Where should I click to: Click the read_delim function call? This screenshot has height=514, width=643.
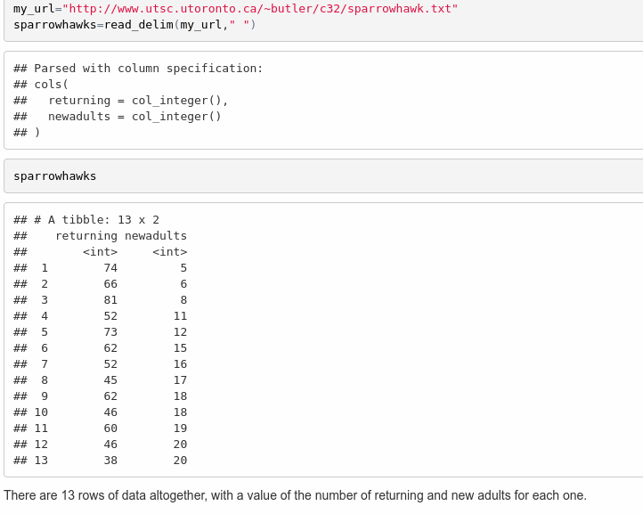pyautogui.click(x=142, y=24)
